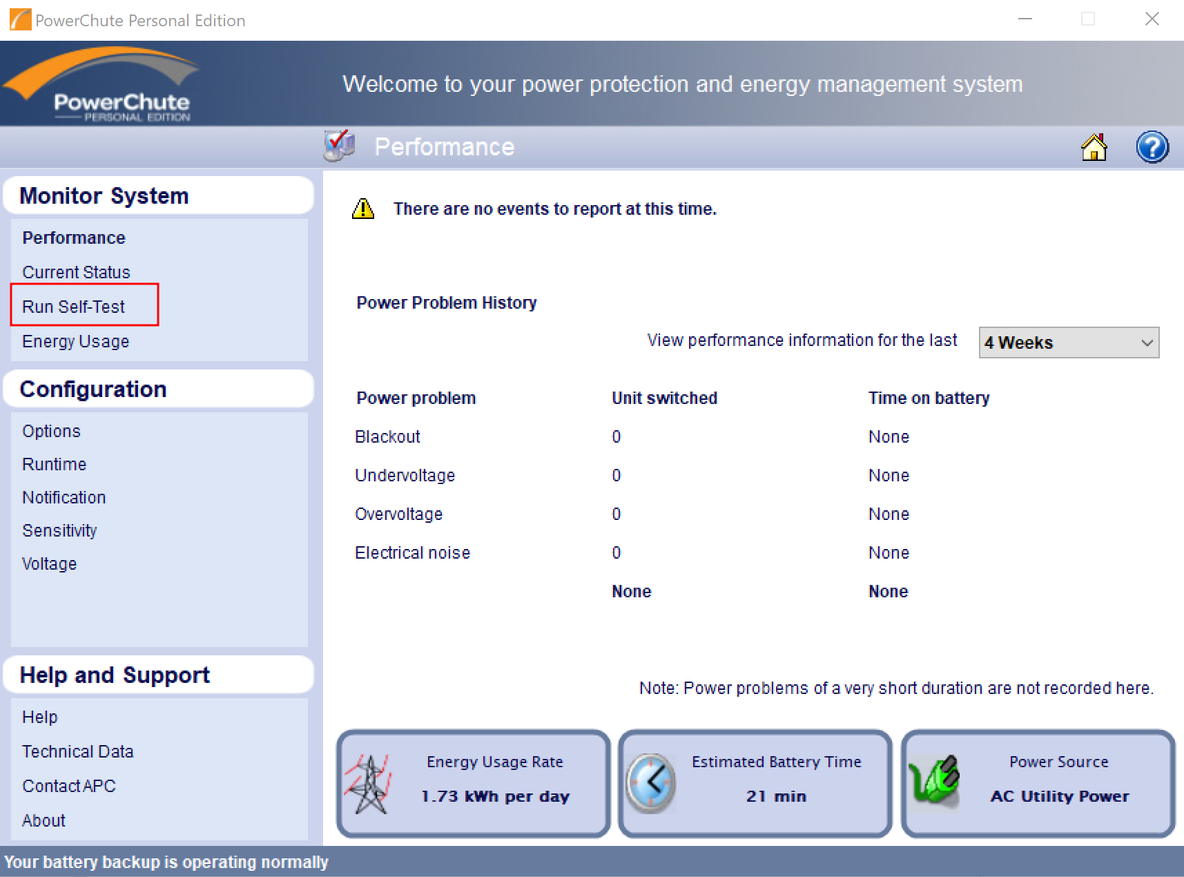Click 'Your battery backup is operating normally' status
The image size is (1184, 877).
[166, 862]
